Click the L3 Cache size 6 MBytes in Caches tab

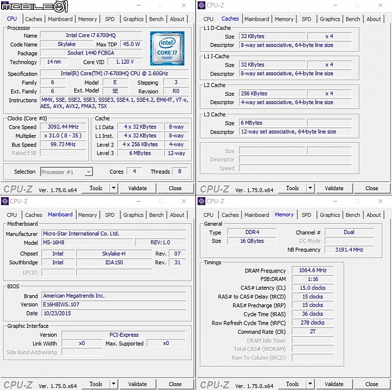click(272, 123)
